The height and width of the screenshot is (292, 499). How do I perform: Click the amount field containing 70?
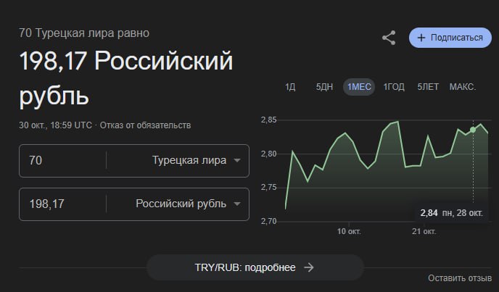point(62,161)
